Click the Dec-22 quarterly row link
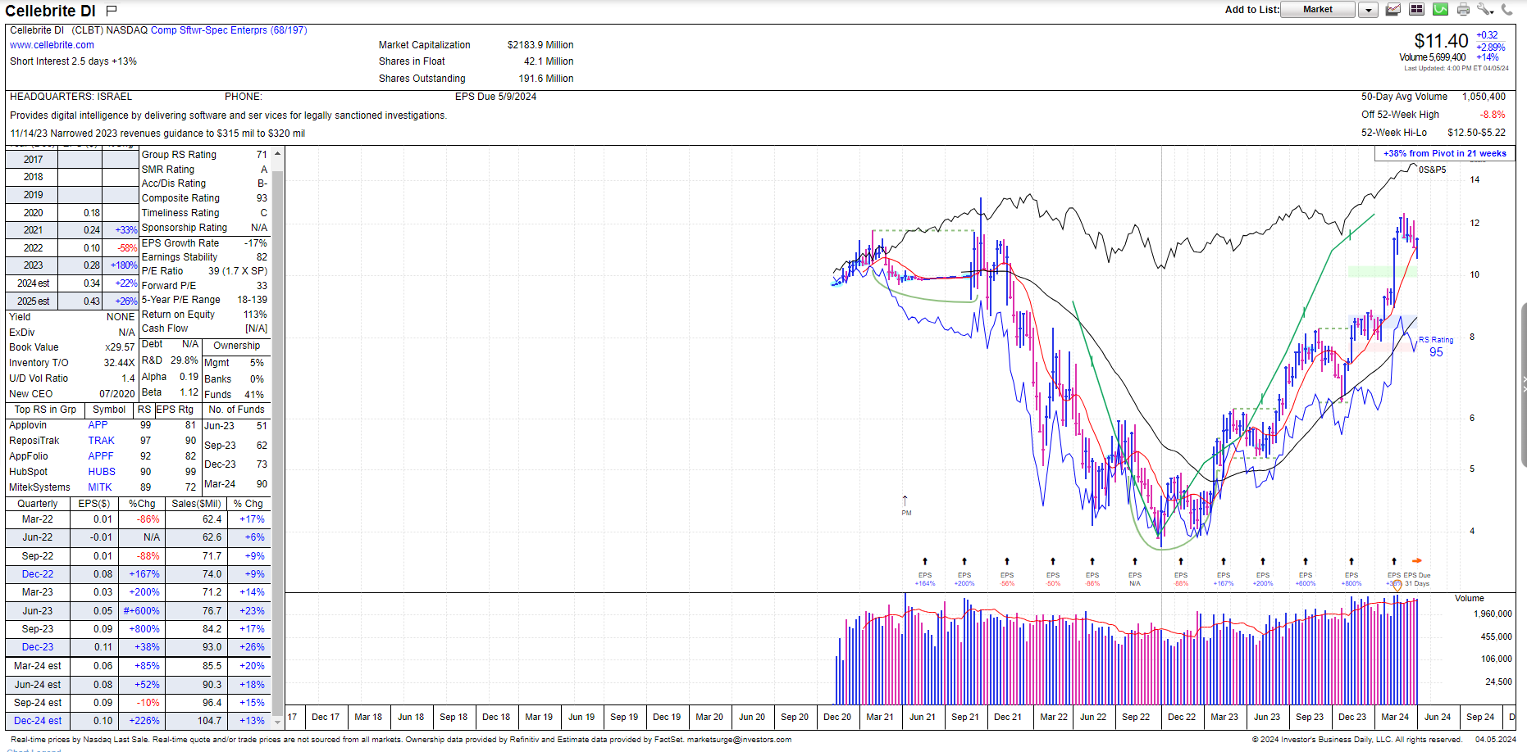Viewport: 1527px width, 752px height. coord(38,574)
